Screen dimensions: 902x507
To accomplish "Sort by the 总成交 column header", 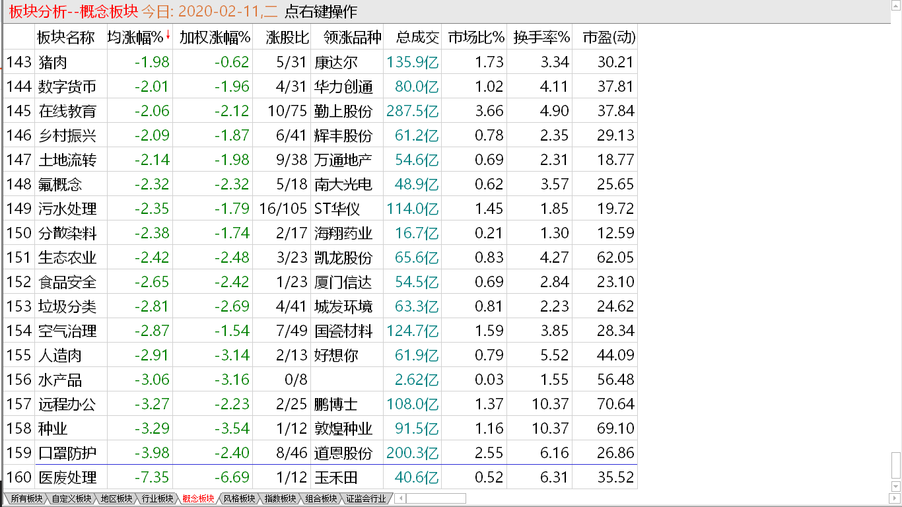I will click(x=418, y=38).
